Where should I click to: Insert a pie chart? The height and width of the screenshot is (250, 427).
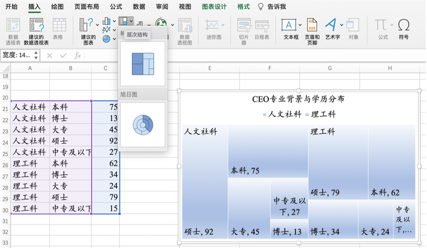[x=106, y=38]
